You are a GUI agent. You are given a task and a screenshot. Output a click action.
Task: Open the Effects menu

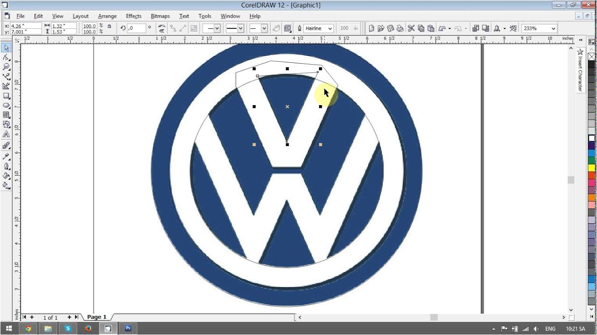pos(134,16)
